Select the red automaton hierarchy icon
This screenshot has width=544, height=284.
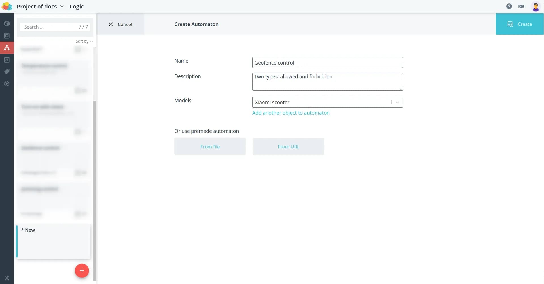(7, 48)
